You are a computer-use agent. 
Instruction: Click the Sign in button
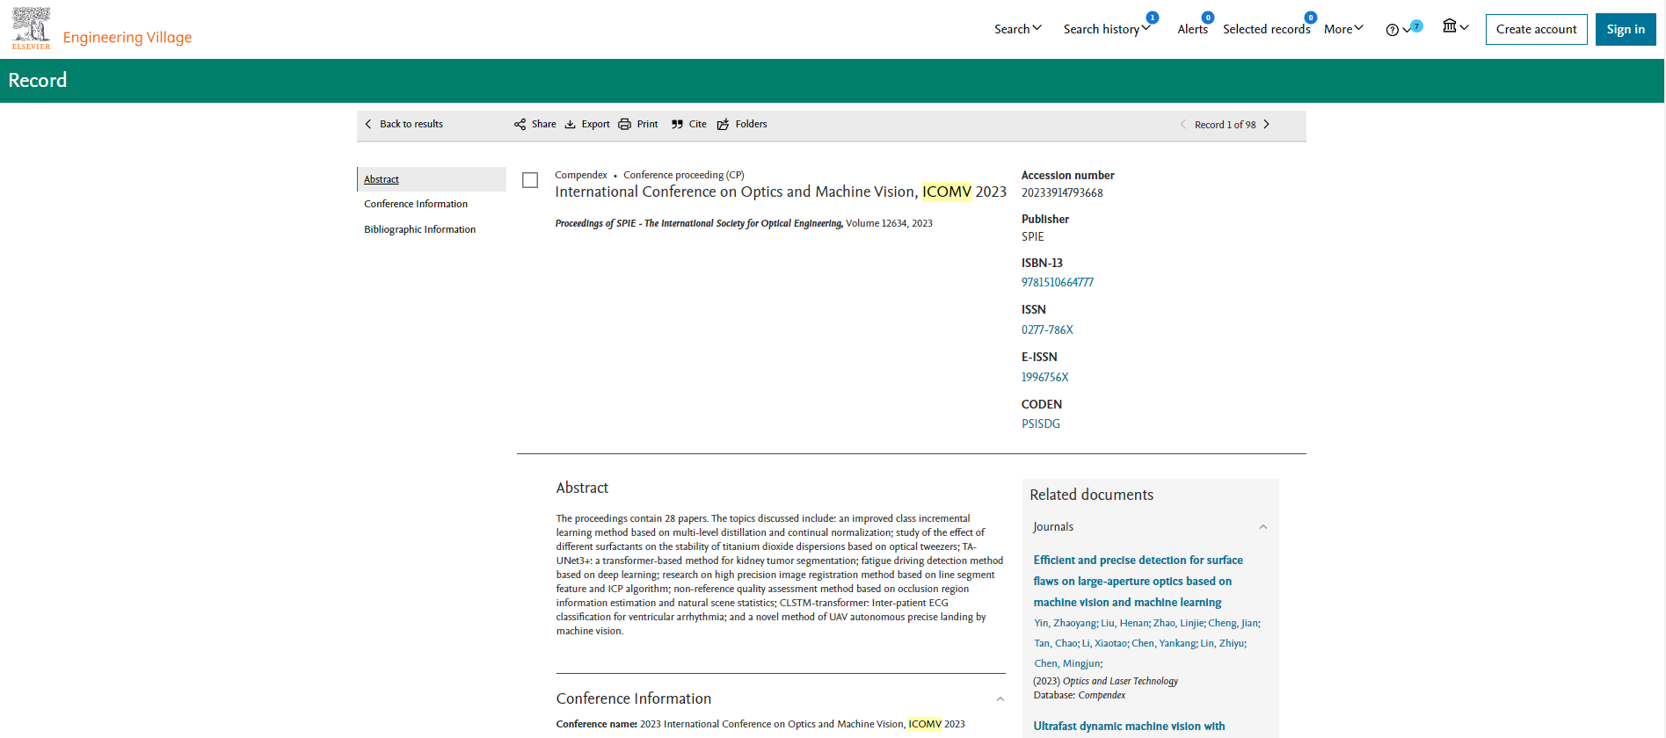(1626, 29)
